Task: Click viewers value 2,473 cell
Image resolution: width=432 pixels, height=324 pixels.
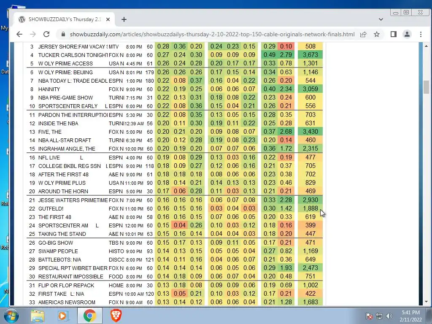Action: [x=310, y=268]
